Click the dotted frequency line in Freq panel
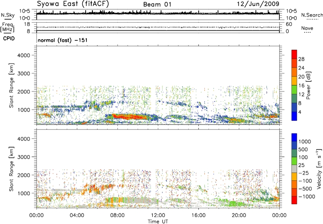 [x=158, y=27]
